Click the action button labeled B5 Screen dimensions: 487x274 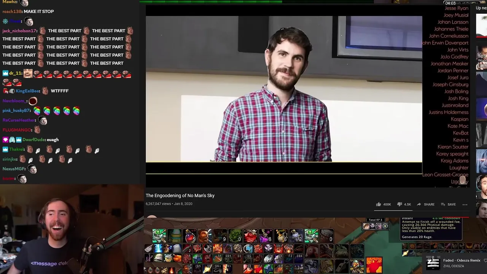pos(197,269)
